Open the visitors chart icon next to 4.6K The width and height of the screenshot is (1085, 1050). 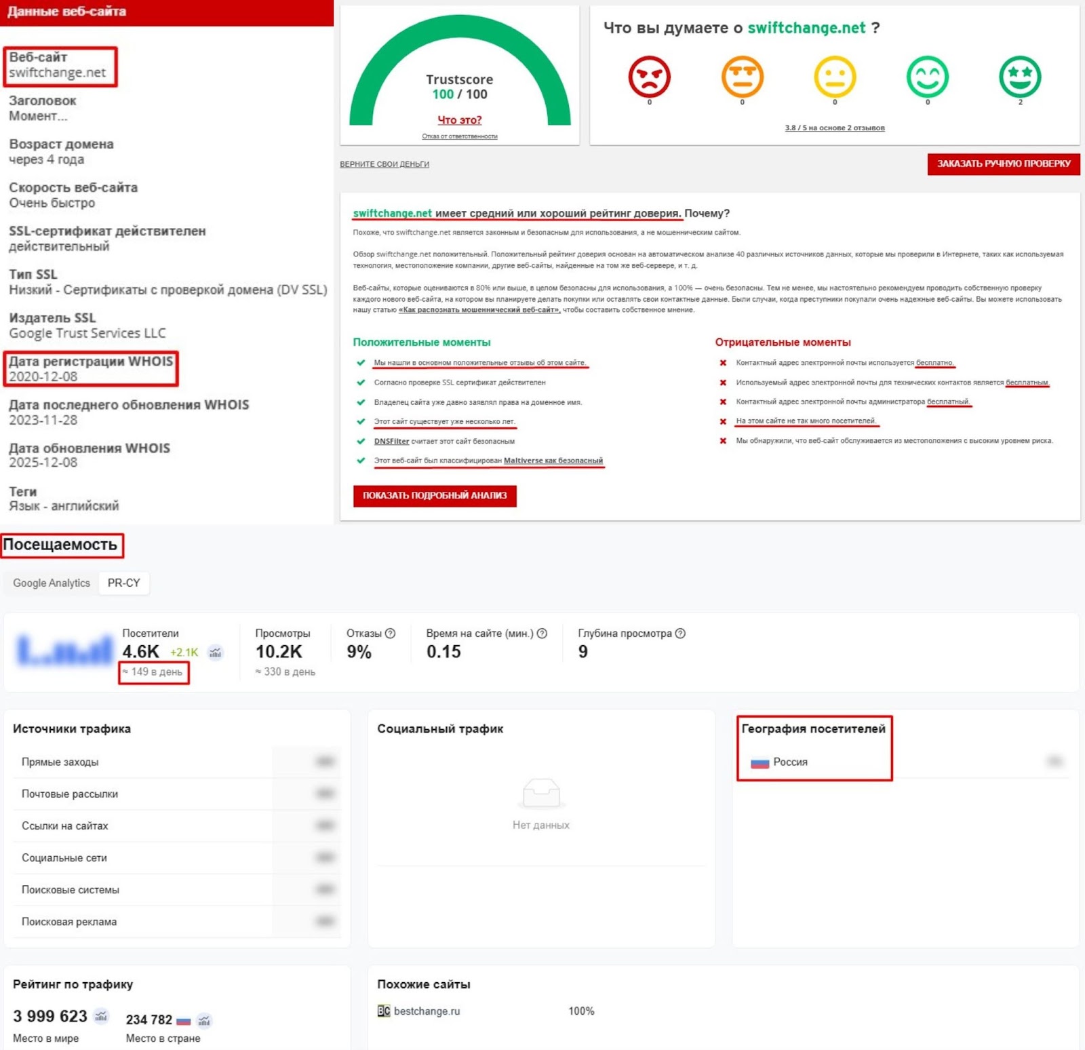coord(215,653)
